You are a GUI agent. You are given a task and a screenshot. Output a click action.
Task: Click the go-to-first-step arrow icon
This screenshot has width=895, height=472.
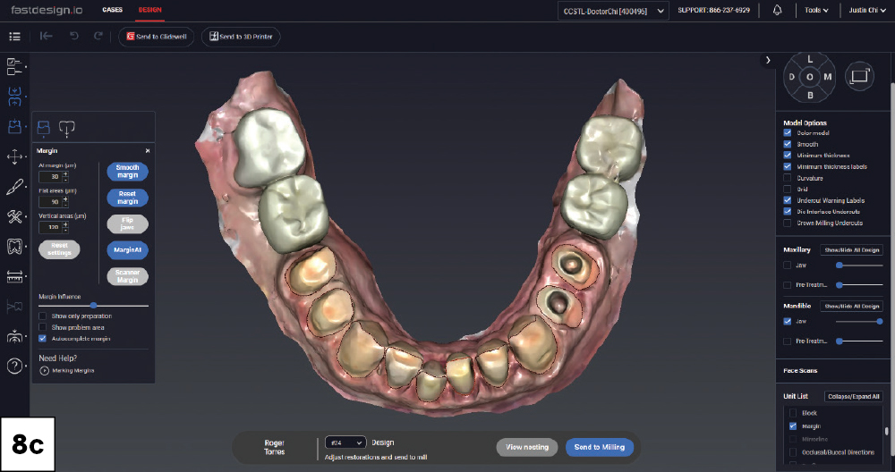click(47, 36)
